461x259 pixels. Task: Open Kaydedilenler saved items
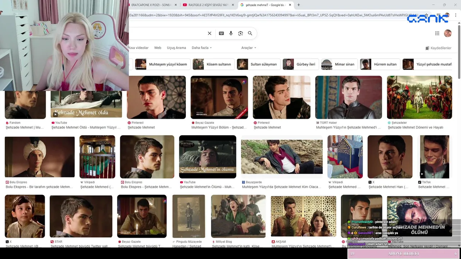click(x=438, y=48)
